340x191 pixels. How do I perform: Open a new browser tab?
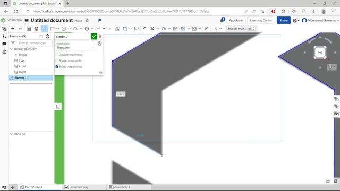pos(67,4)
